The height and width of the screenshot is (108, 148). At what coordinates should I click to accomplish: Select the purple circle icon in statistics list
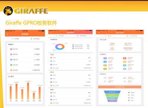(11, 54)
